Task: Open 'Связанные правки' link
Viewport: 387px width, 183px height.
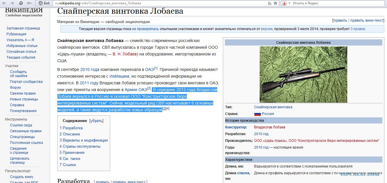Action: pos(26,131)
